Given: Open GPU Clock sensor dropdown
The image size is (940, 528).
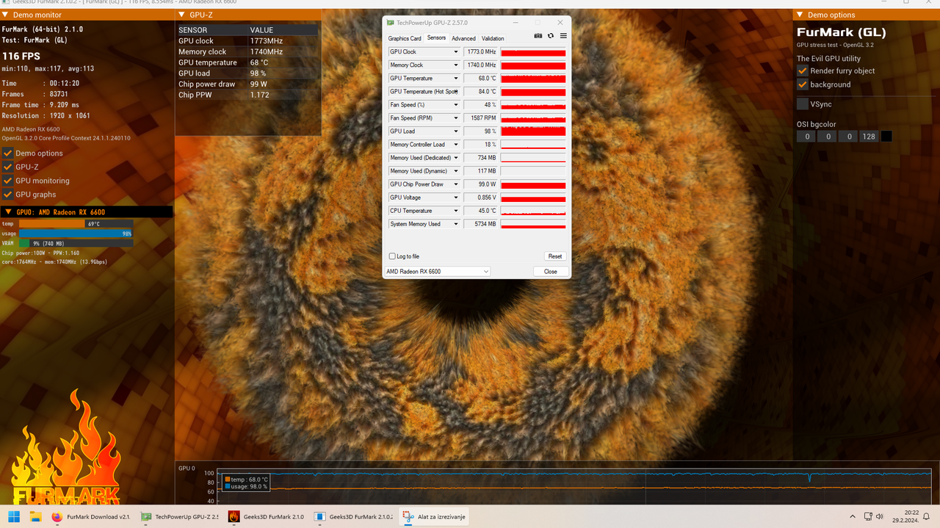Looking at the screenshot, I should point(456,52).
